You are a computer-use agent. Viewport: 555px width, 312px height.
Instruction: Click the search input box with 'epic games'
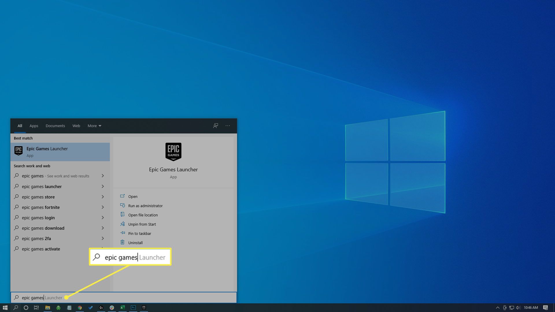click(x=124, y=298)
